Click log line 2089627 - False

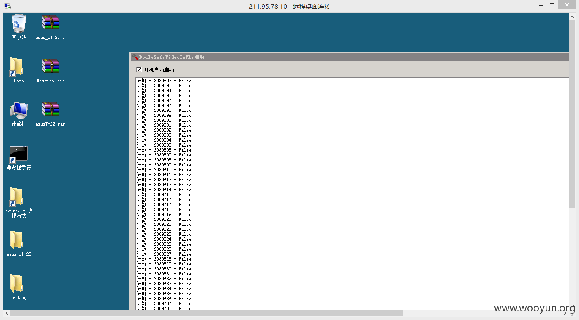(164, 254)
